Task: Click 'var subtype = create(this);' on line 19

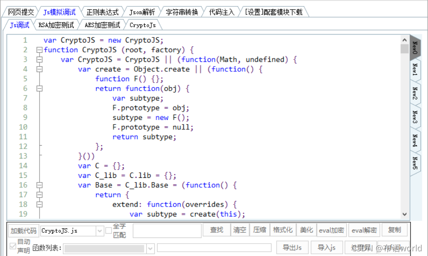Action: [187, 214]
